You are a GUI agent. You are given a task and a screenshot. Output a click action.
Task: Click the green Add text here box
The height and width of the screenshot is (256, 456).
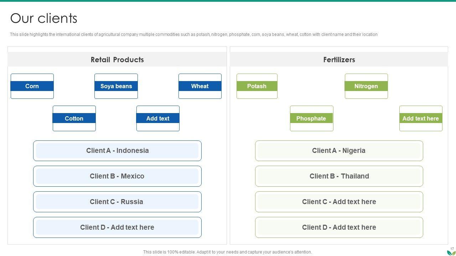[x=421, y=118]
